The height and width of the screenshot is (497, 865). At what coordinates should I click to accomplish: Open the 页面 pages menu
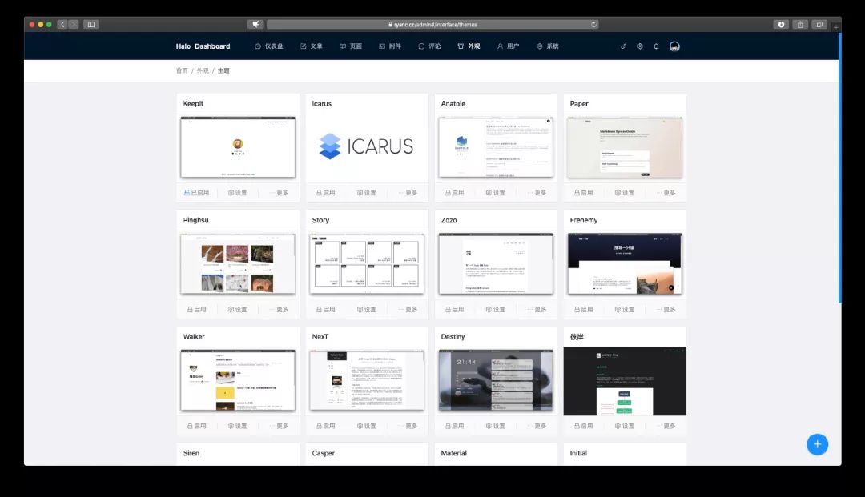(x=350, y=46)
